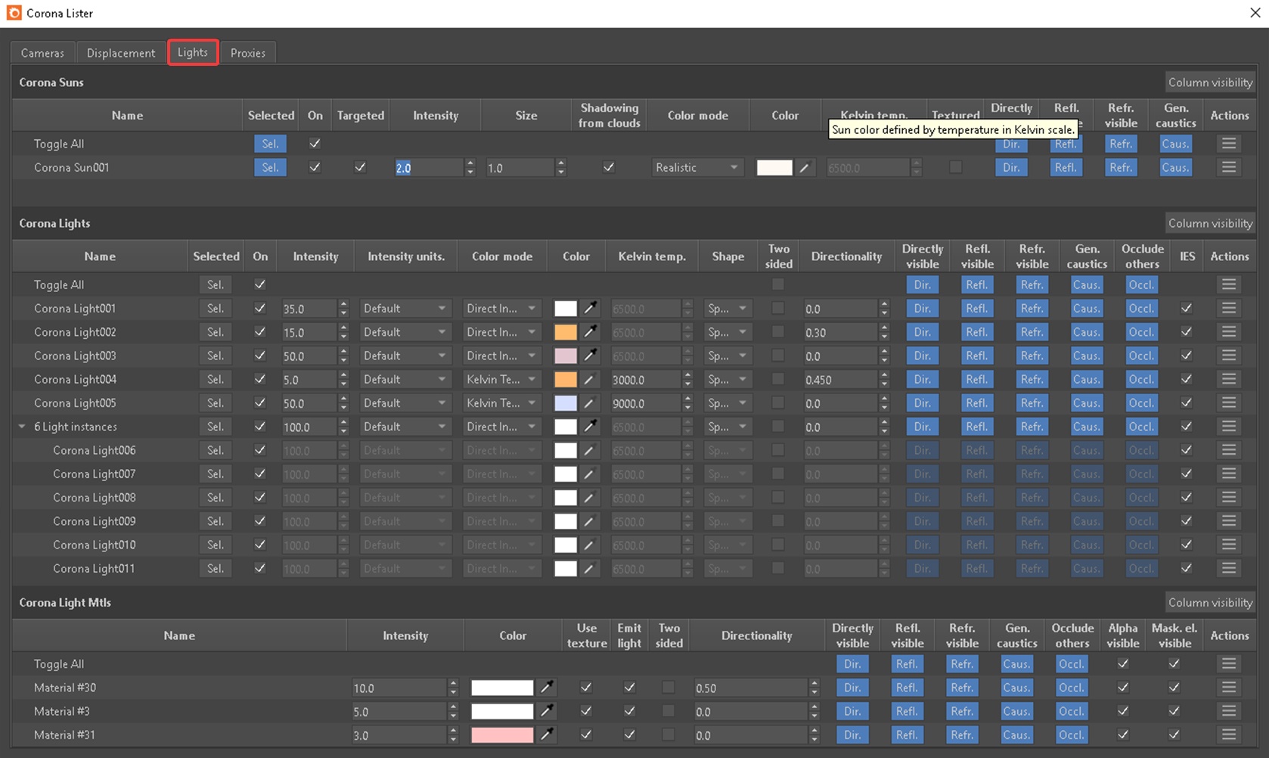Open Intensity units dropdown for 6 Light instances

[x=405, y=427]
